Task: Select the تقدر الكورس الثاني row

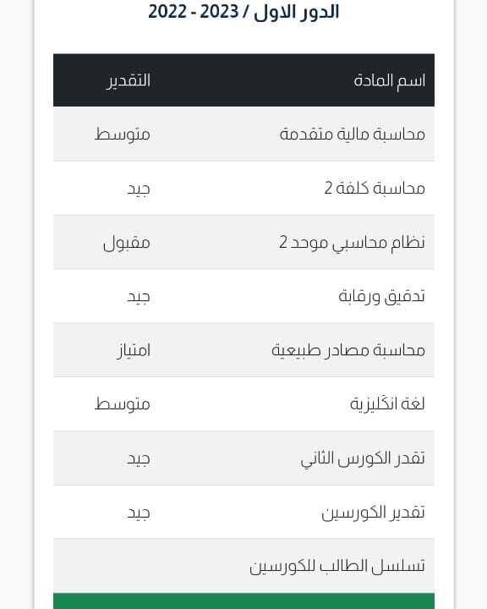Action: pos(243,458)
